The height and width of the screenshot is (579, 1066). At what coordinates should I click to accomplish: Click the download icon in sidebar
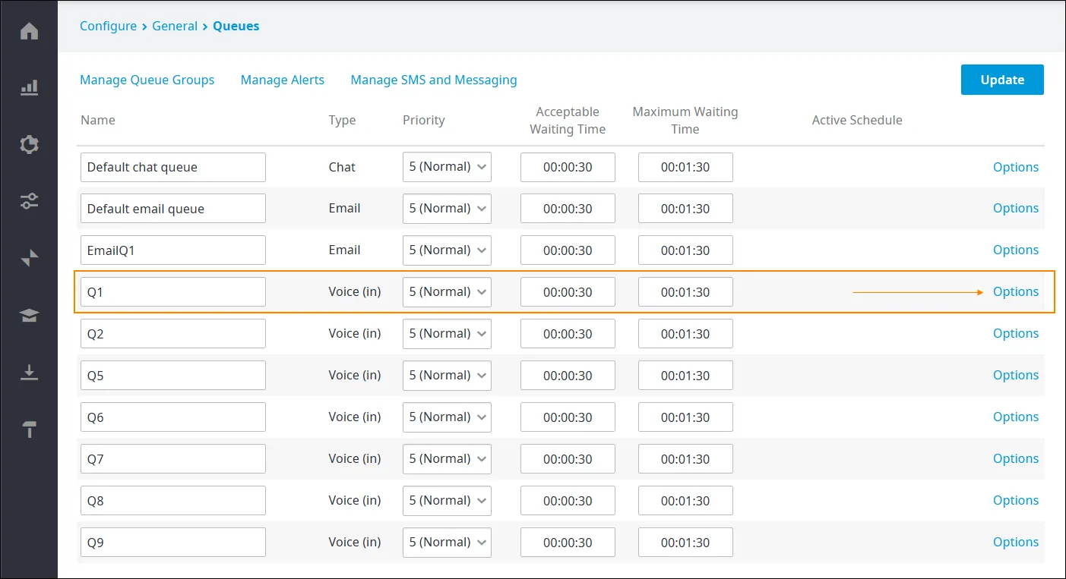point(29,373)
